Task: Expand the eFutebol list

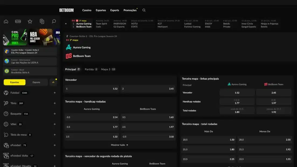Action: (55, 145)
